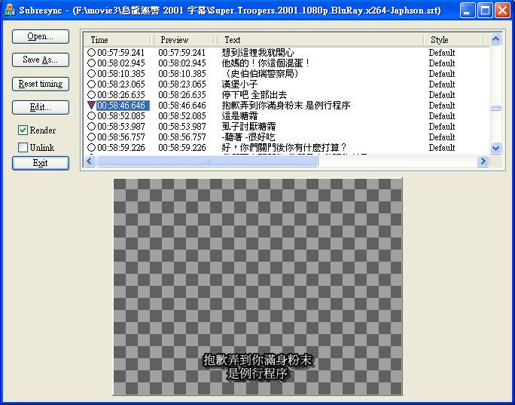Toggle circle marker for 00:58:26.635 row
Screen dimensions: 515x405
(x=91, y=94)
